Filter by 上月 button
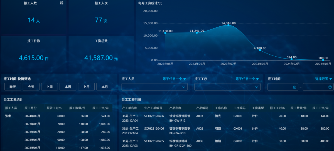This screenshot has height=151, width=334. click(x=86, y=87)
